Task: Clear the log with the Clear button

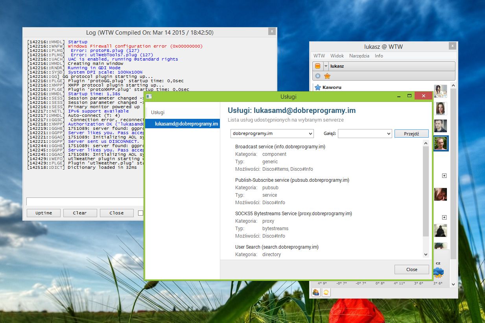Action: tap(79, 213)
